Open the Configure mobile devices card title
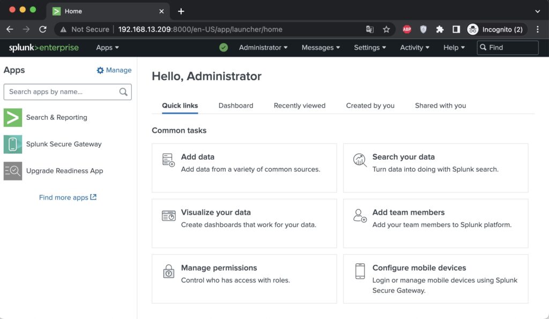The width and height of the screenshot is (549, 319). pos(419,268)
